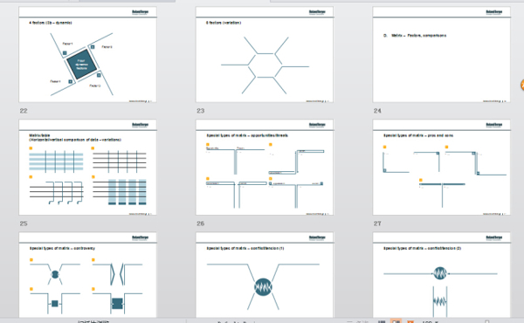Click the slide number label 25

24,223
